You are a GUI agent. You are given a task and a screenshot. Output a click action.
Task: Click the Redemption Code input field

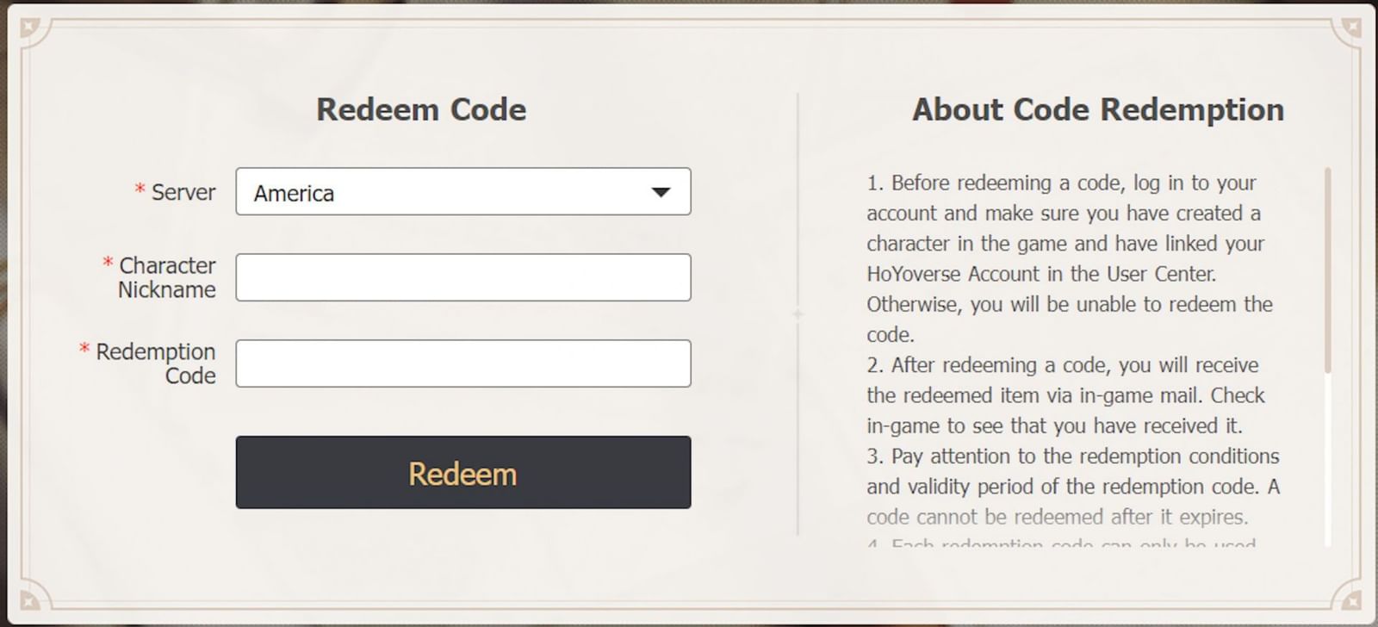462,363
